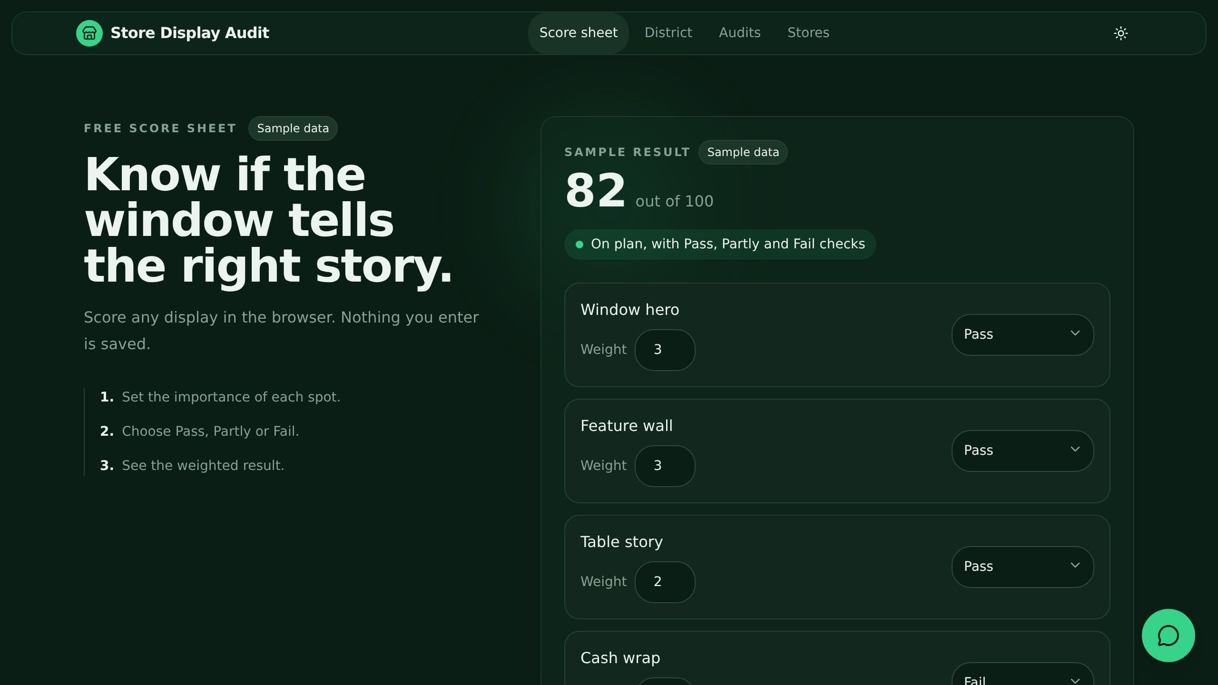Click the SAMPLE RESULT label
Viewport: 1218px width, 685px height.
click(627, 152)
